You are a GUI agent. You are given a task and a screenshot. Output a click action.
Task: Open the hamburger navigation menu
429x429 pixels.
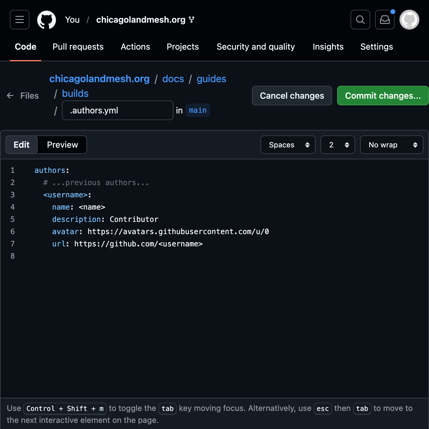pyautogui.click(x=20, y=20)
